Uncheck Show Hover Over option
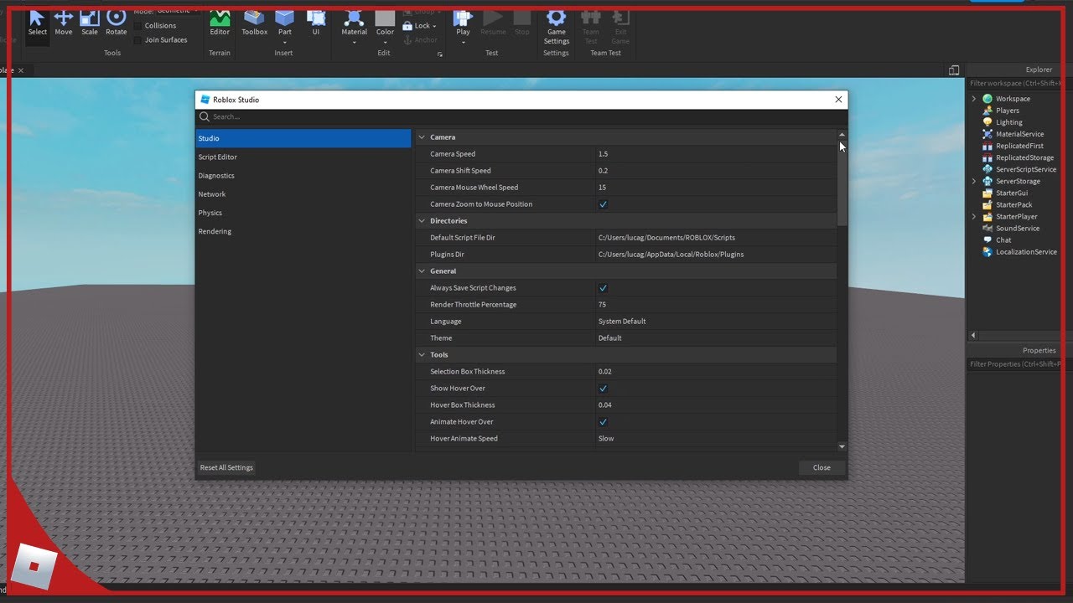Image resolution: width=1073 pixels, height=603 pixels. [603, 389]
